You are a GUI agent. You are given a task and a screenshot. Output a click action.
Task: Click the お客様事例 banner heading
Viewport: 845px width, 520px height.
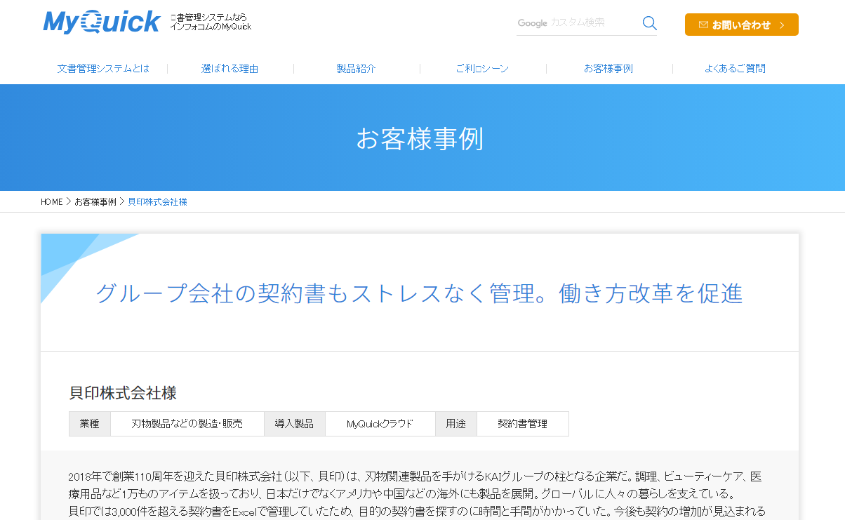(x=420, y=138)
